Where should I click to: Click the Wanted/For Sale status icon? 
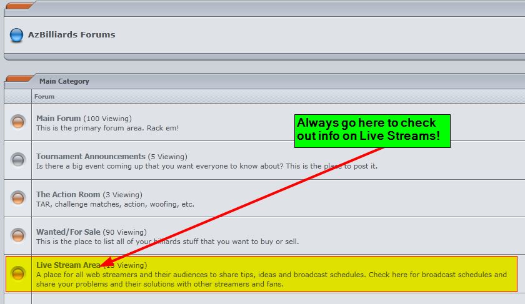coord(18,236)
